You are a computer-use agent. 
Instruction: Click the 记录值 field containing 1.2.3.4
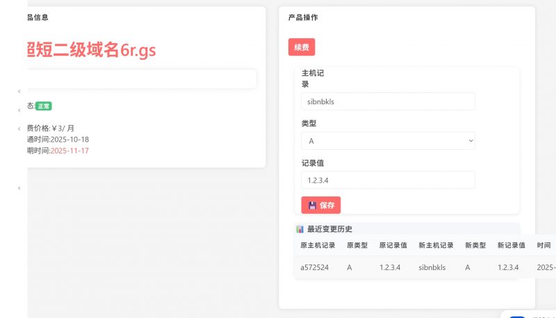[x=388, y=180]
